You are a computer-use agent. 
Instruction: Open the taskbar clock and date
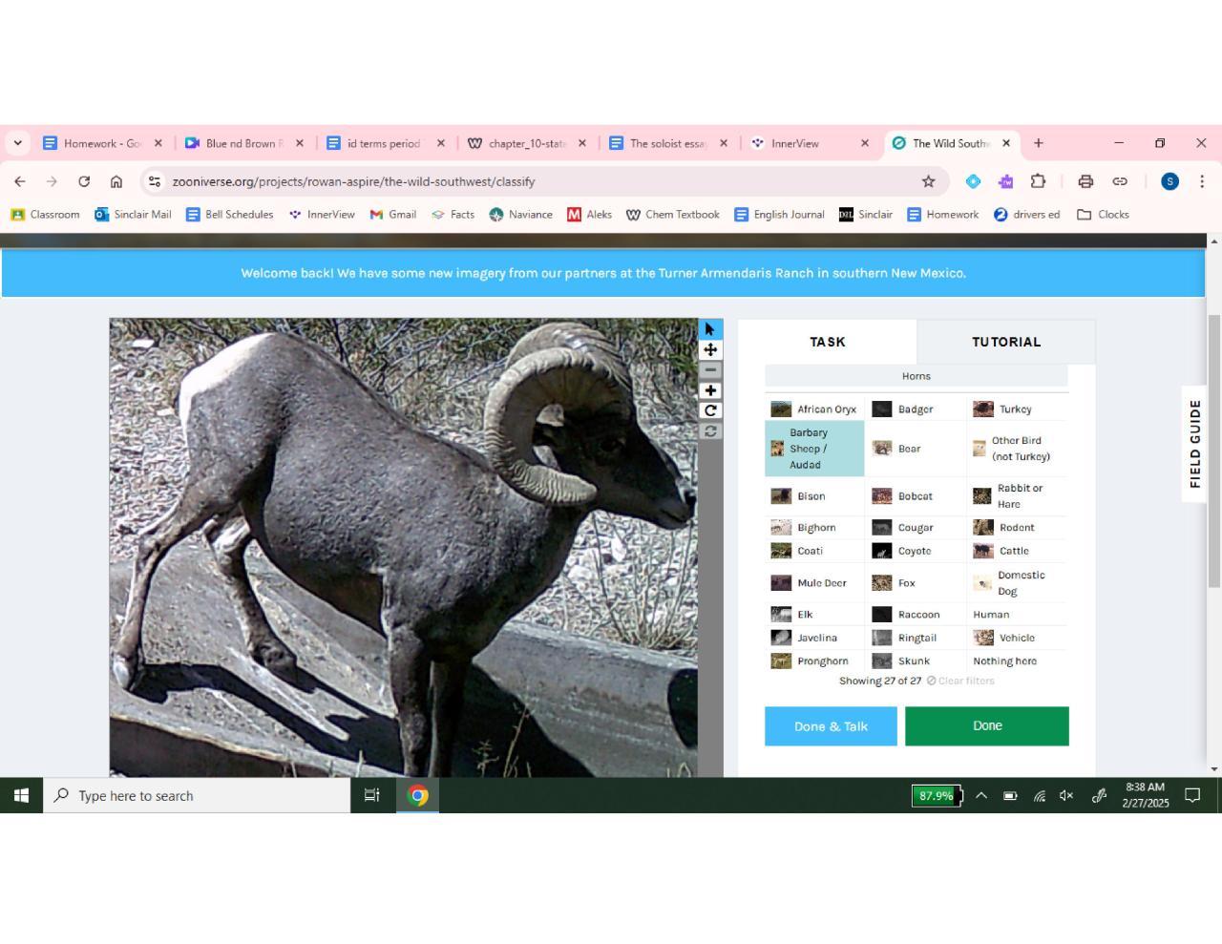(x=1146, y=795)
